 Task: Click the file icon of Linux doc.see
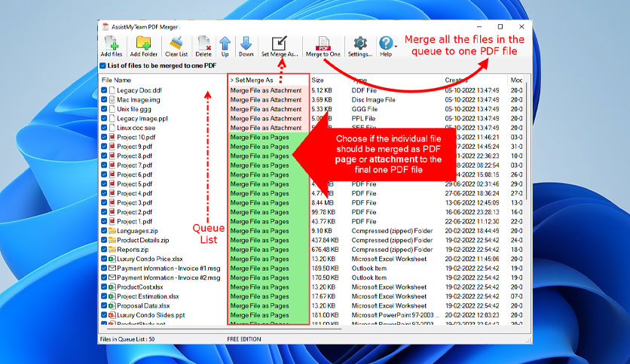coord(112,128)
